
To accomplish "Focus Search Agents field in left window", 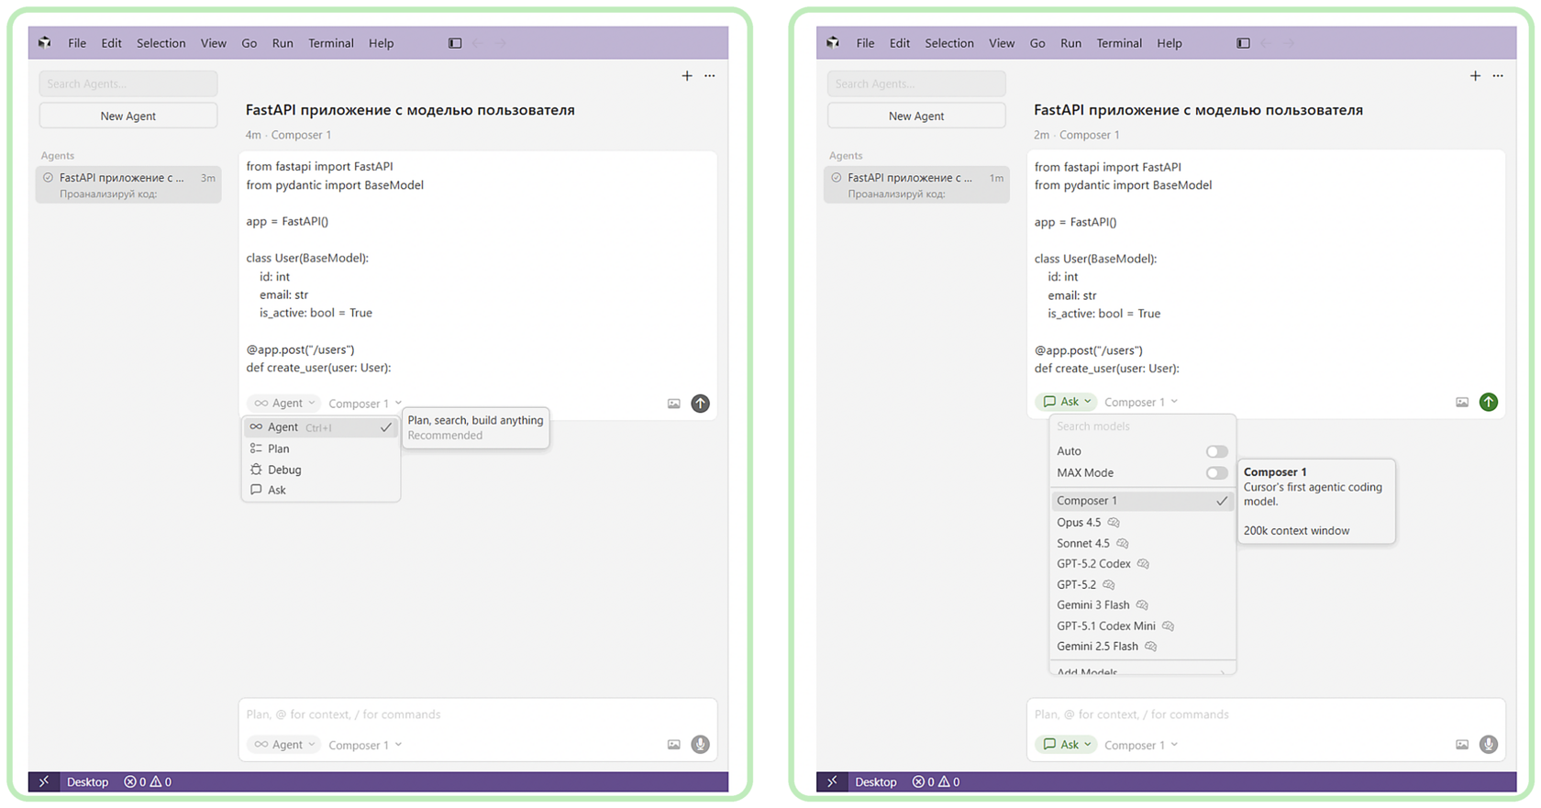I will pyautogui.click(x=128, y=83).
